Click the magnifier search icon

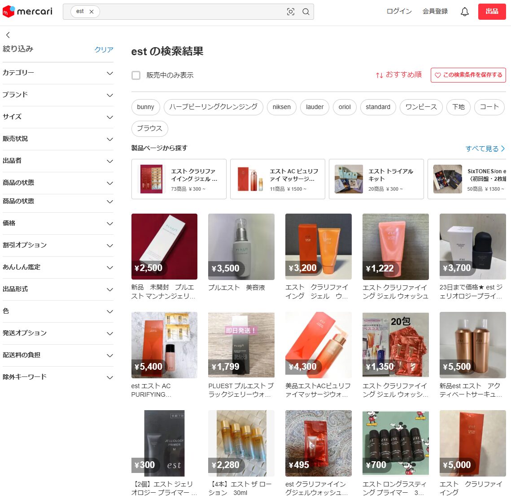coord(306,12)
